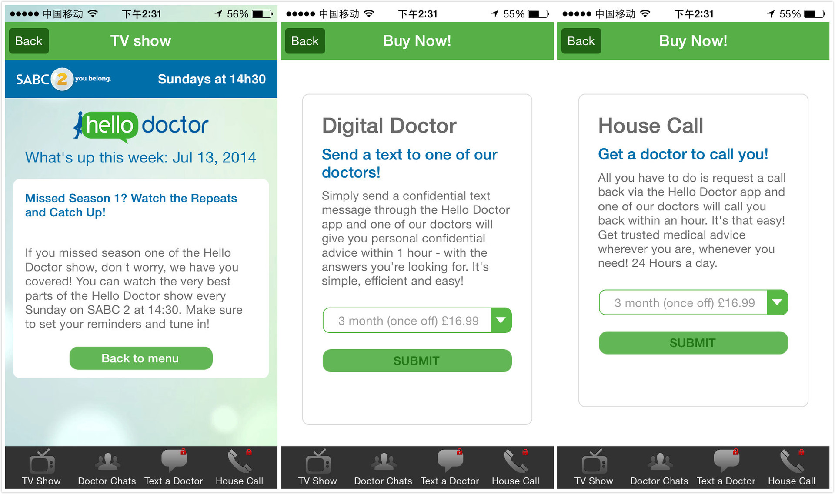Tap the SABC 2 channel logo
Image resolution: width=835 pixels, height=494 pixels.
click(63, 79)
